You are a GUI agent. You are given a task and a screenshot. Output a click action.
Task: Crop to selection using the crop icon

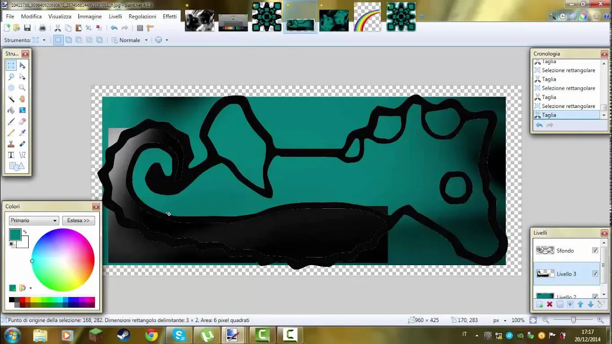pos(88,28)
